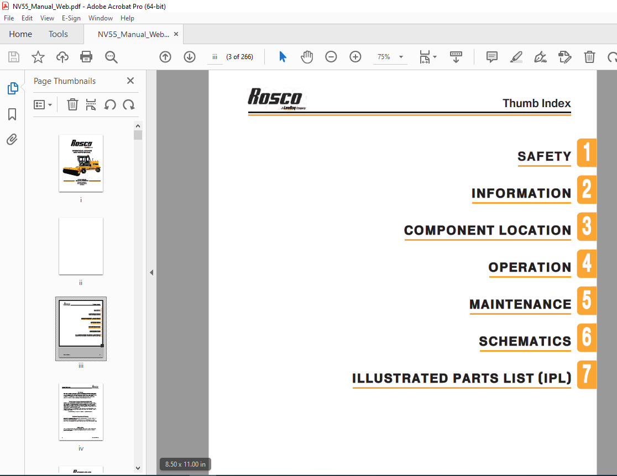Click the '(3 of 266)' page count text
The image size is (617, 476).
(x=239, y=57)
